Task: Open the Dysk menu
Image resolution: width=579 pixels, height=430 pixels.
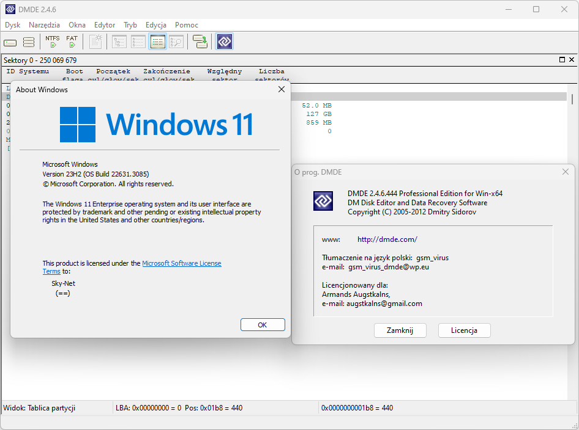Action: tap(13, 25)
